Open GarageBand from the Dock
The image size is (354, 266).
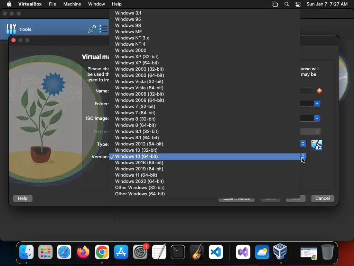[x=197, y=252]
